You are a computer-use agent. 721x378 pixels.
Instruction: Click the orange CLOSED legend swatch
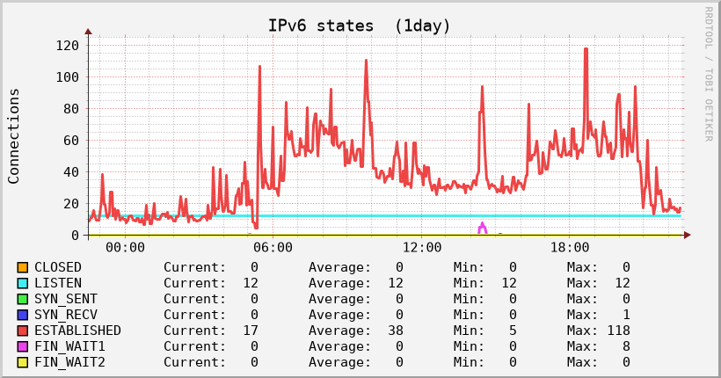pos(23,267)
